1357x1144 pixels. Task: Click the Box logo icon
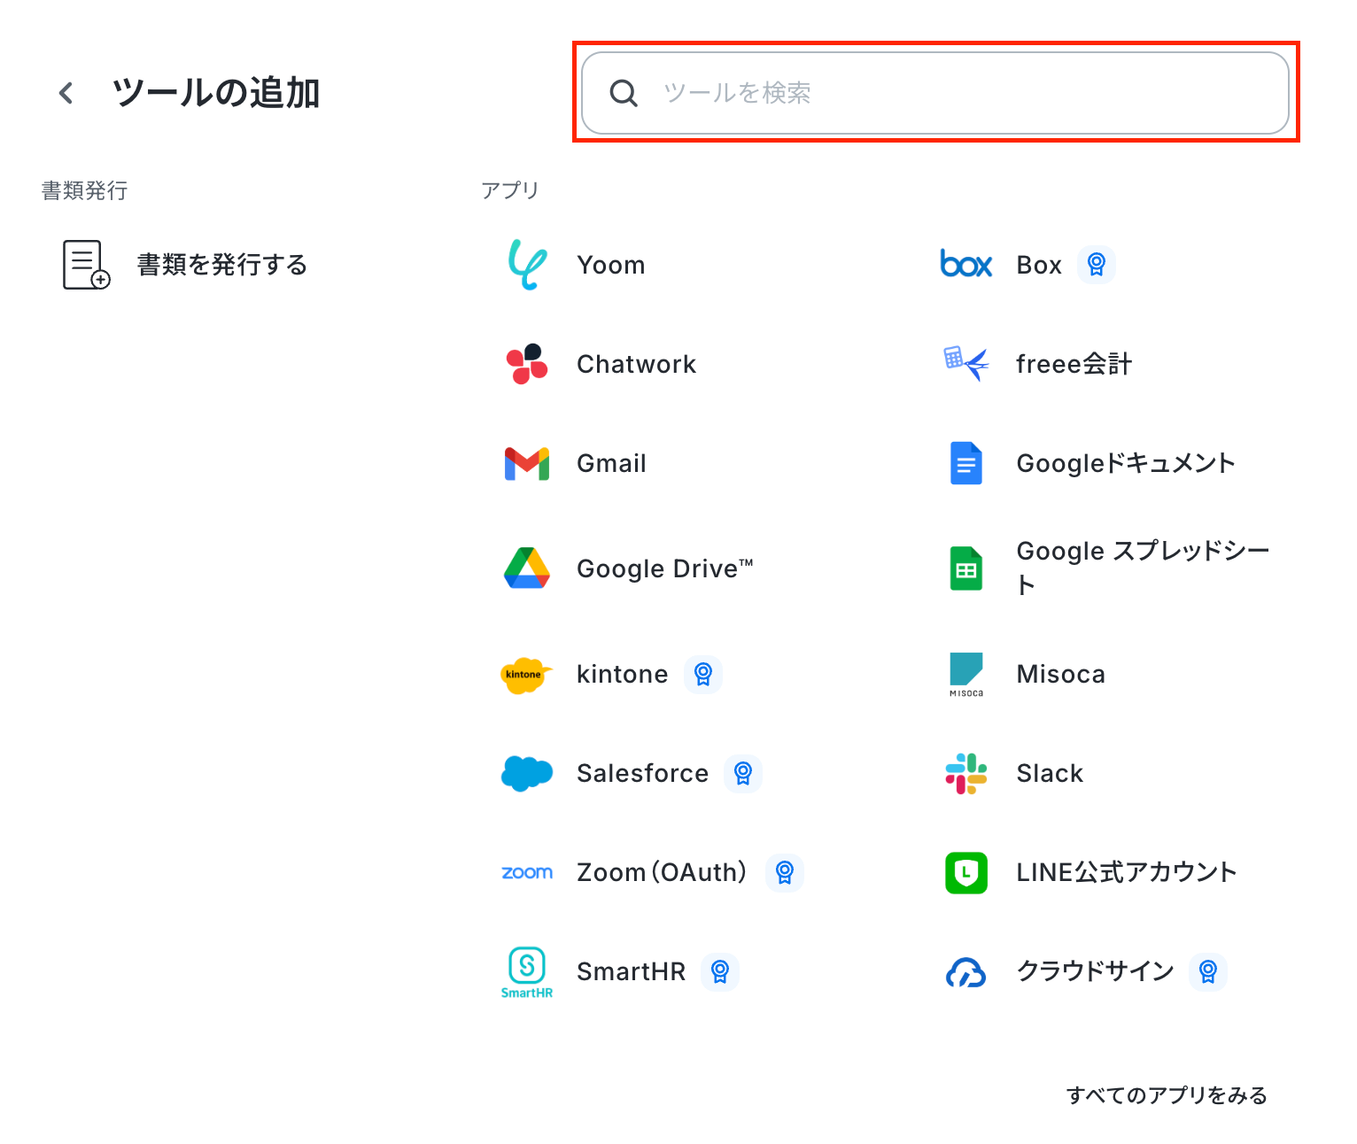tap(966, 264)
